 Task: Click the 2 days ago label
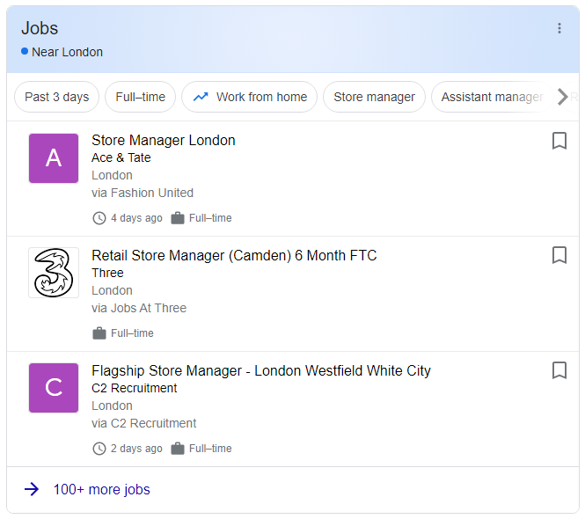[136, 449]
